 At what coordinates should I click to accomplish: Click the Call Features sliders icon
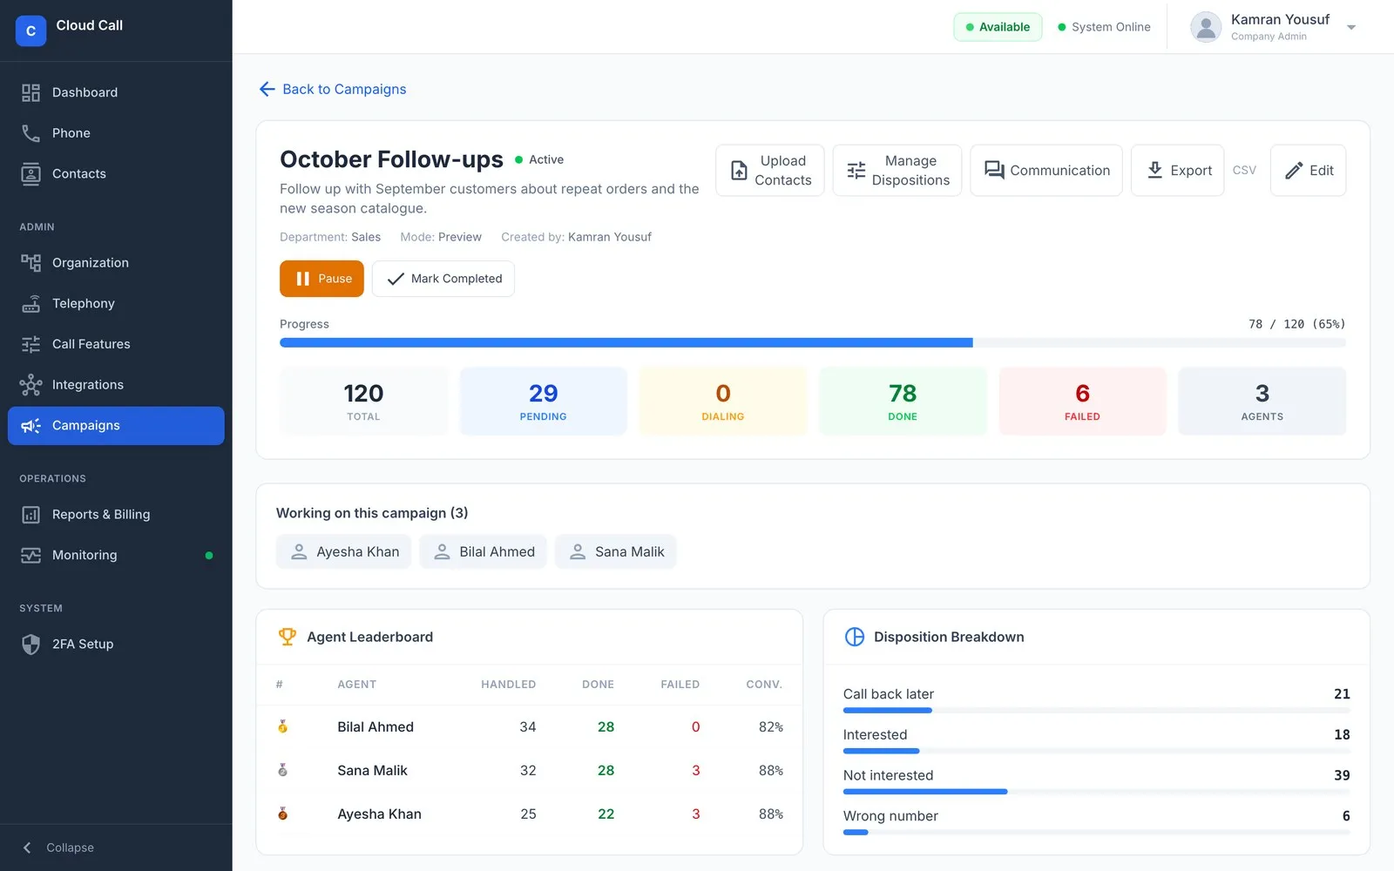coord(30,344)
